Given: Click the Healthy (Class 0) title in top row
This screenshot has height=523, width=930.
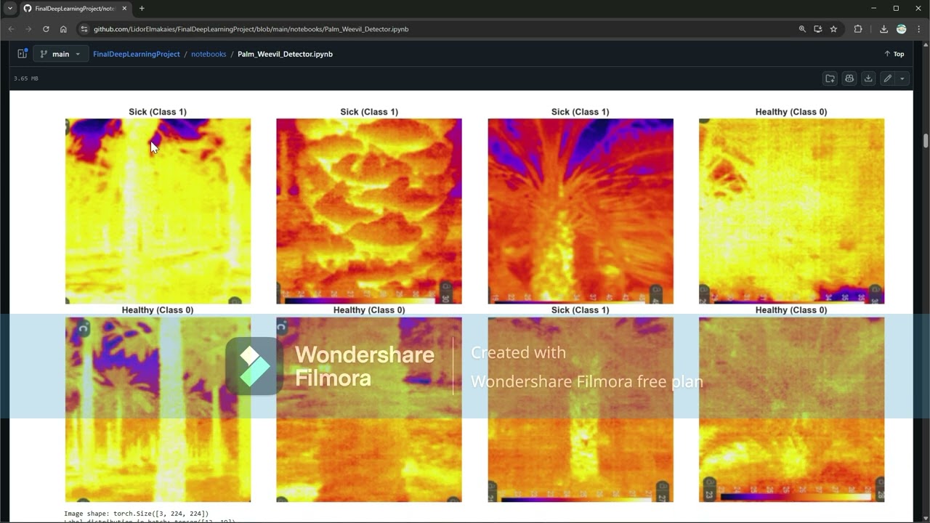Looking at the screenshot, I should point(791,112).
